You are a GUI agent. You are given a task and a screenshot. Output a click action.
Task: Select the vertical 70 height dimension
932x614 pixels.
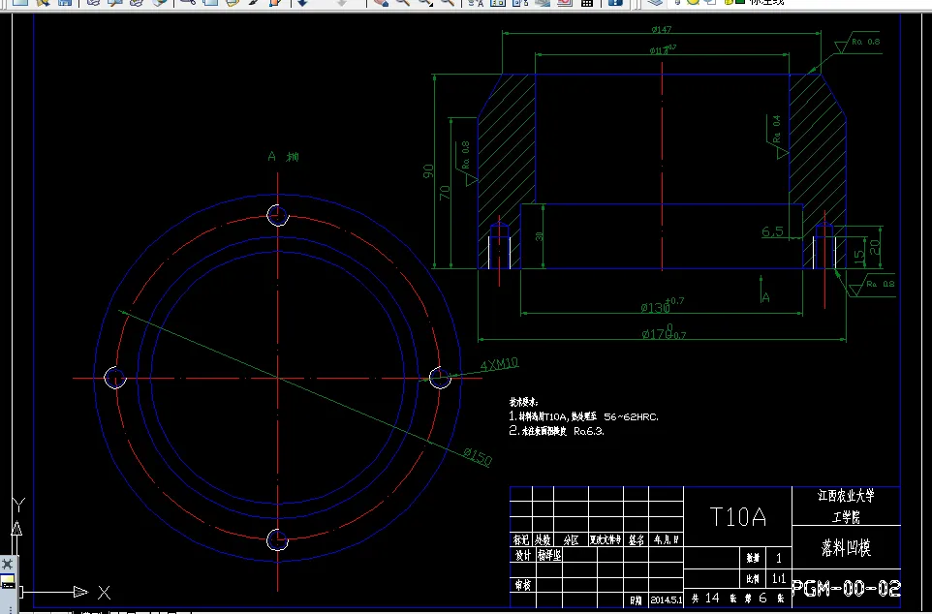tap(445, 193)
